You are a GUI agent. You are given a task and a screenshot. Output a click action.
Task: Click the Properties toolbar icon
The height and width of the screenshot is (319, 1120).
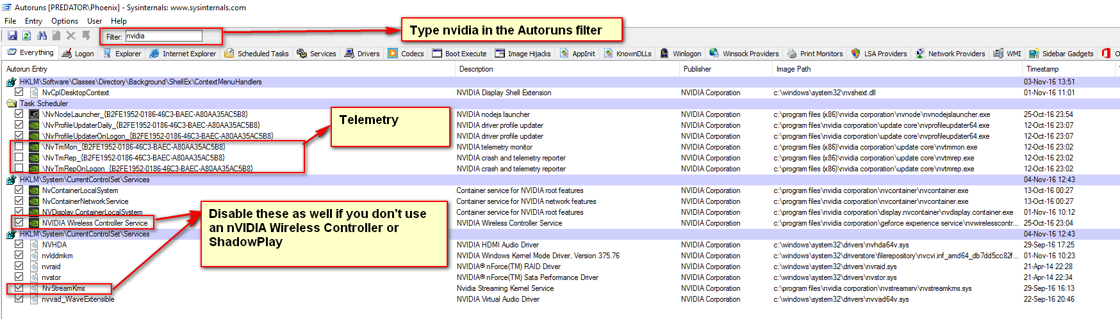56,36
